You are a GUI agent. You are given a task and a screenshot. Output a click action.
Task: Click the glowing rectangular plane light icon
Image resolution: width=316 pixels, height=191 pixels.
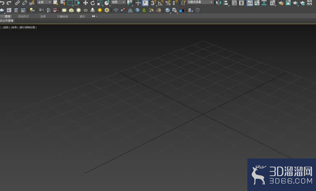pos(64,10)
